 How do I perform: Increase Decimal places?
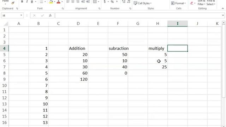coord(124,1)
